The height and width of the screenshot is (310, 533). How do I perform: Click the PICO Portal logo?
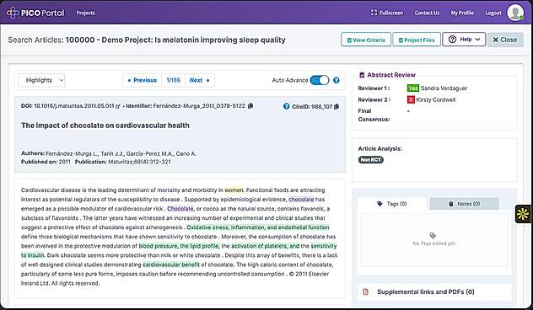[35, 13]
